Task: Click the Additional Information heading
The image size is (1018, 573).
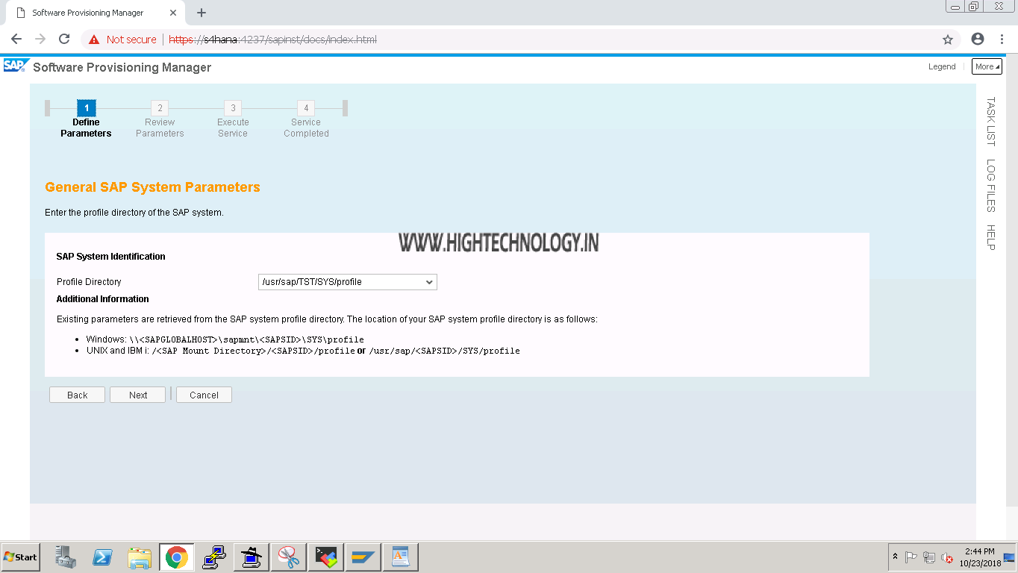Action: [103, 299]
